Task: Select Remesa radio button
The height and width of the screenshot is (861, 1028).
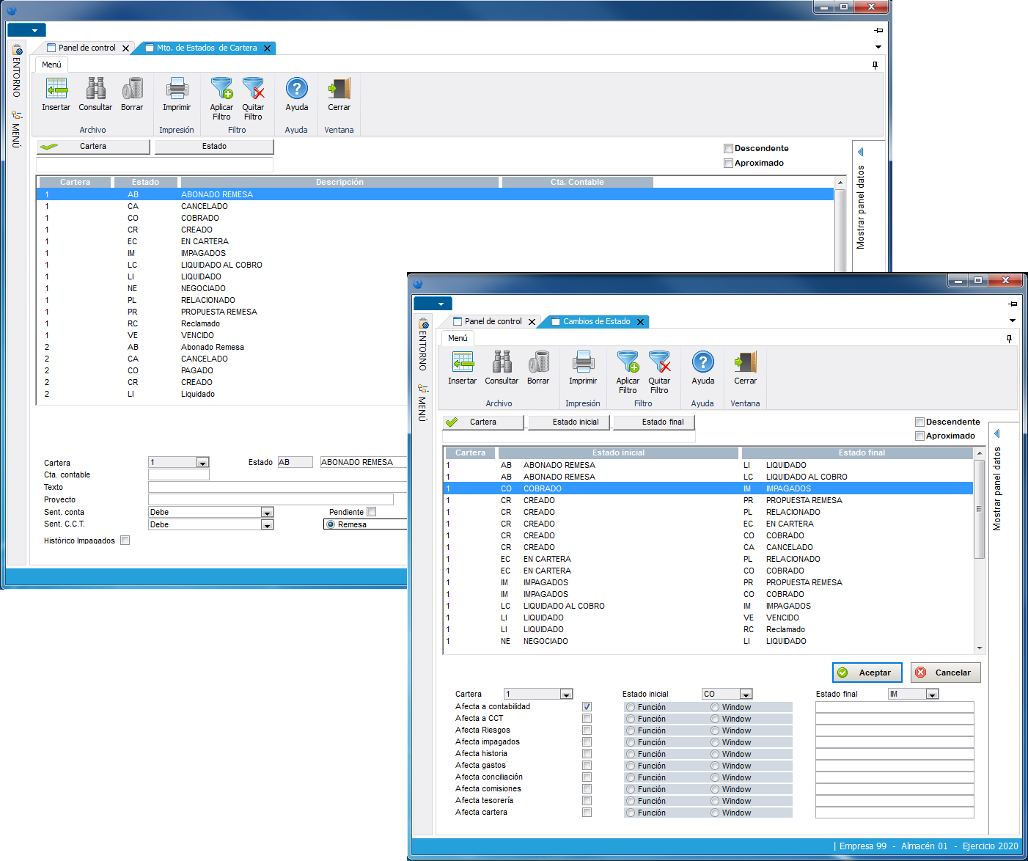Action: [x=331, y=524]
